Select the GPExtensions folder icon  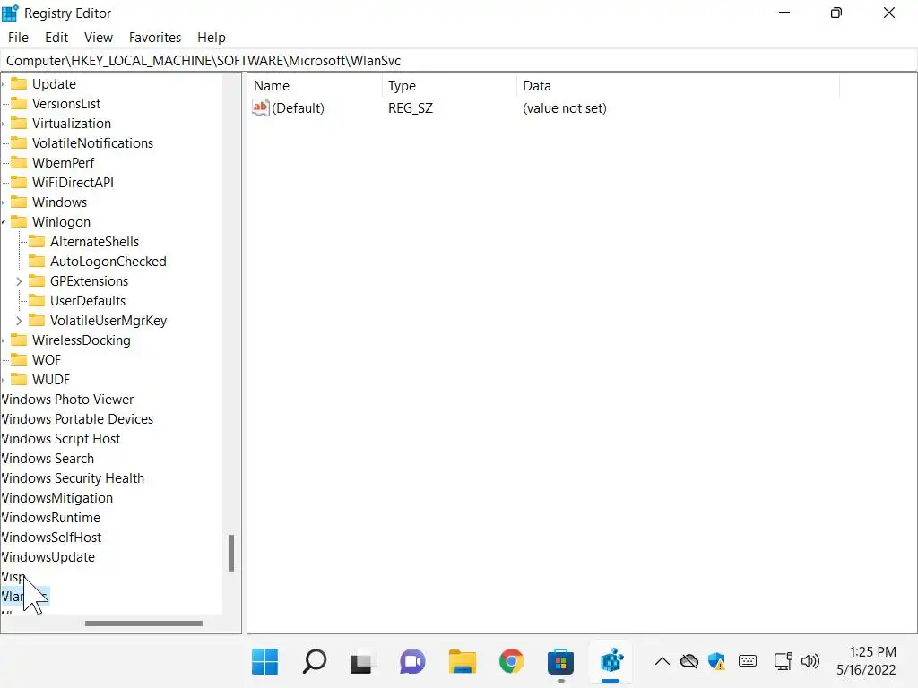pyautogui.click(x=37, y=280)
